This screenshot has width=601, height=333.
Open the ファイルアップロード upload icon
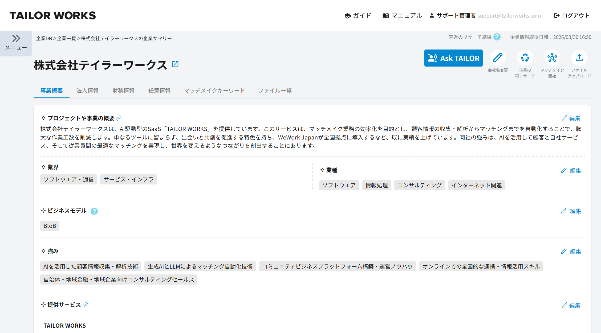[x=579, y=57]
